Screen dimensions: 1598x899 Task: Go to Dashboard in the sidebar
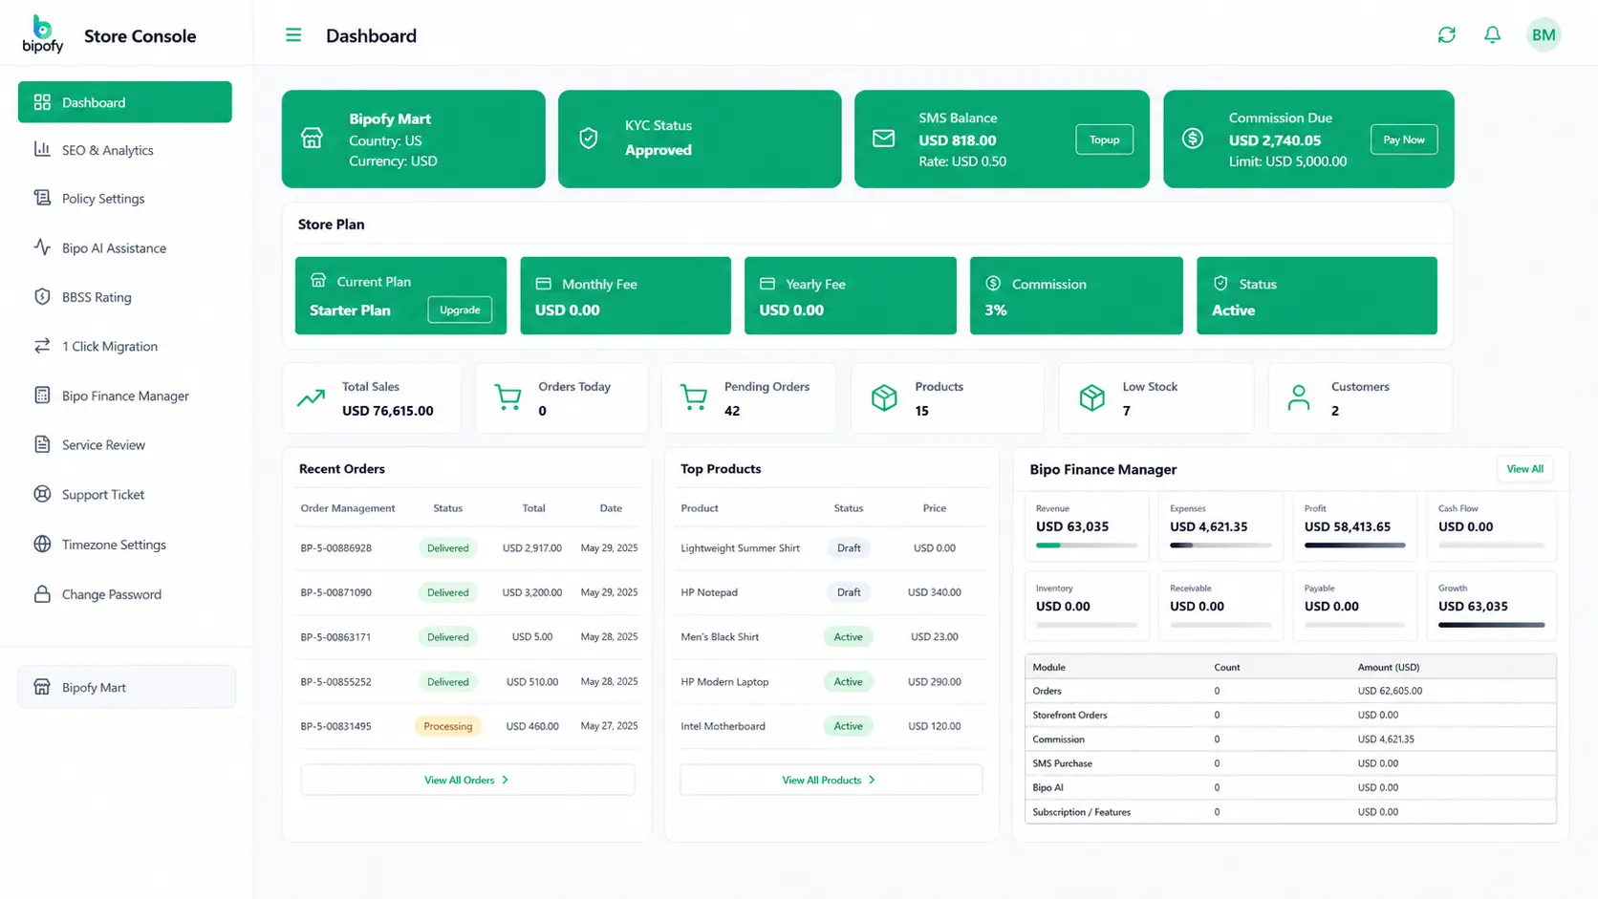pyautogui.click(x=125, y=102)
